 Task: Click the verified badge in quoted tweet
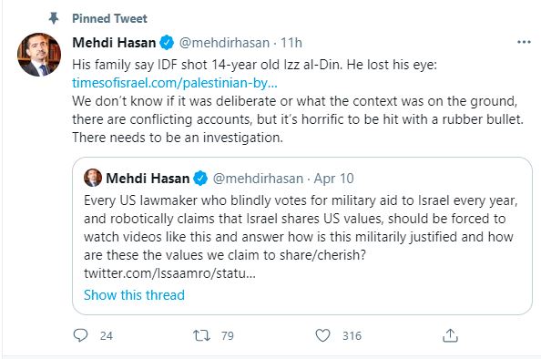click(200, 179)
